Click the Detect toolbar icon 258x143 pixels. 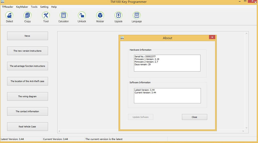9,15
